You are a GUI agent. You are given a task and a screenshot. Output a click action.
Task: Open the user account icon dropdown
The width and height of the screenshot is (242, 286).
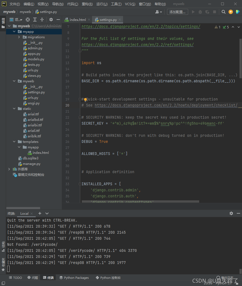point(158,12)
